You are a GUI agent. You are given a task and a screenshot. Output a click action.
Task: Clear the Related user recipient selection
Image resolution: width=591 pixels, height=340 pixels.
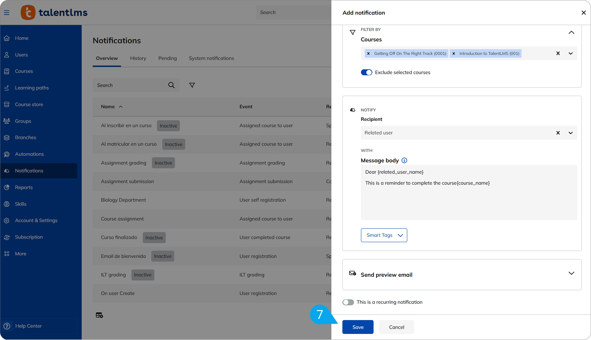click(x=558, y=133)
